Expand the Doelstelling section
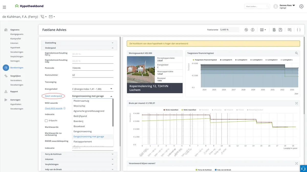 pyautogui.click(x=79, y=43)
